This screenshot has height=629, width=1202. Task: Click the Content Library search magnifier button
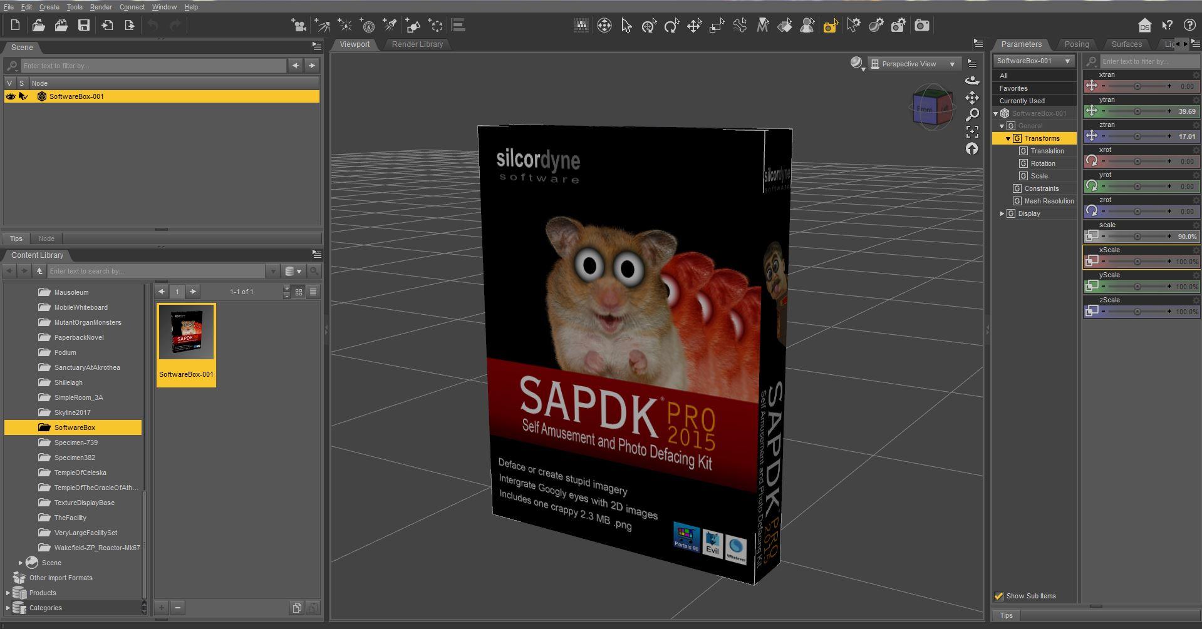pyautogui.click(x=314, y=271)
